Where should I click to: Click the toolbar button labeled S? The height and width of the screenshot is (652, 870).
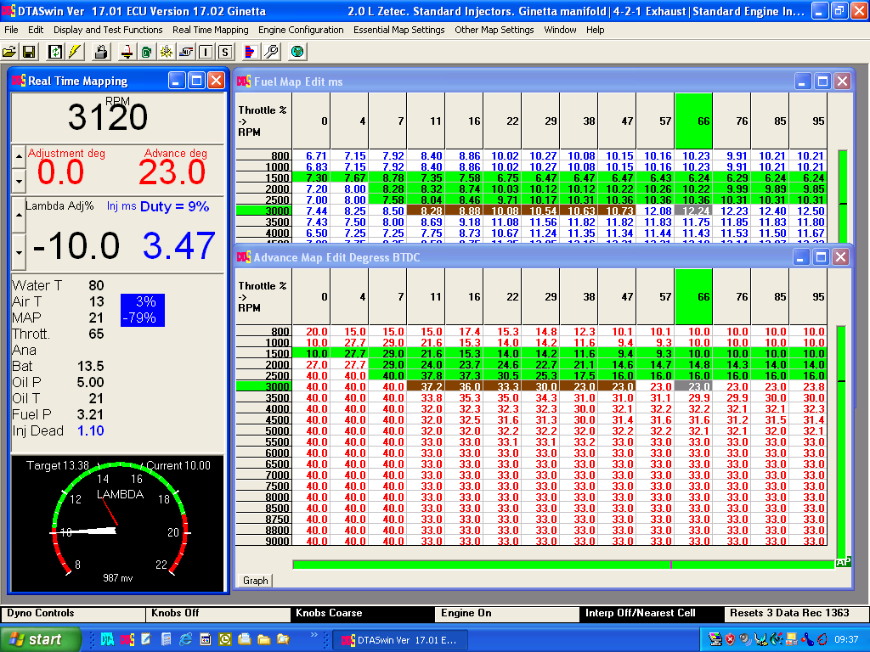click(x=224, y=52)
